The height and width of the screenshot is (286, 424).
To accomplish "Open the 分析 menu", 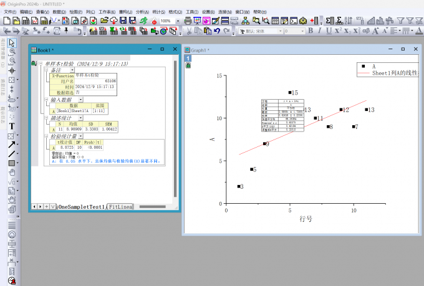I will click(x=142, y=12).
